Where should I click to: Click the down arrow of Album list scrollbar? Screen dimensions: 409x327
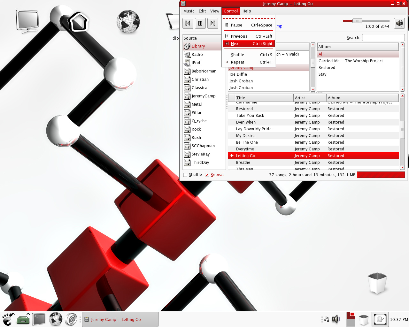402,89
